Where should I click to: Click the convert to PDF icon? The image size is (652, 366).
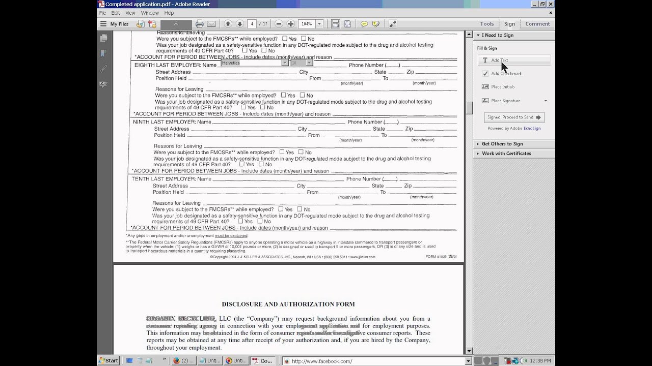coord(141,24)
